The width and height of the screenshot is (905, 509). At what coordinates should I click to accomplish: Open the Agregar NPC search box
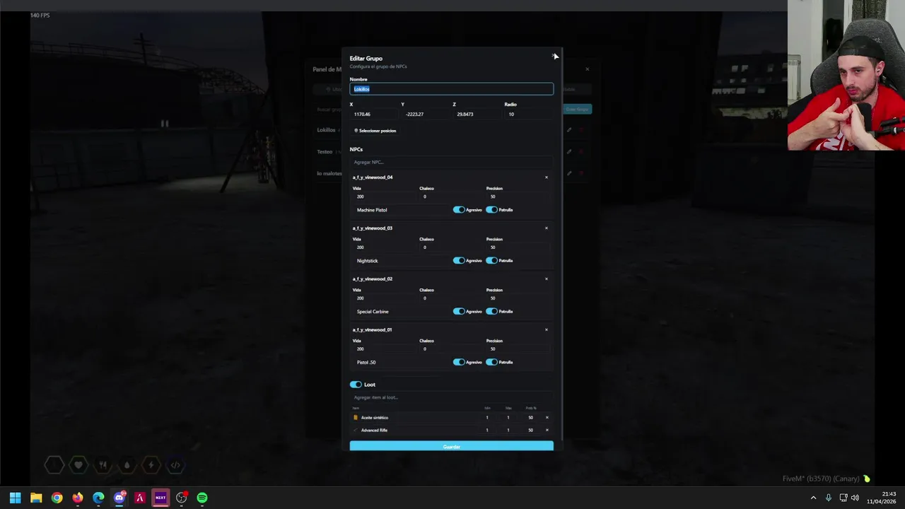[451, 162]
